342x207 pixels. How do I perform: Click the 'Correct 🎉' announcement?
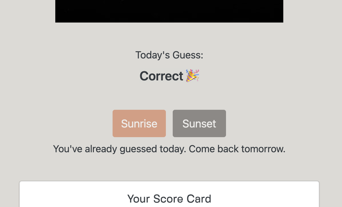pyautogui.click(x=169, y=76)
